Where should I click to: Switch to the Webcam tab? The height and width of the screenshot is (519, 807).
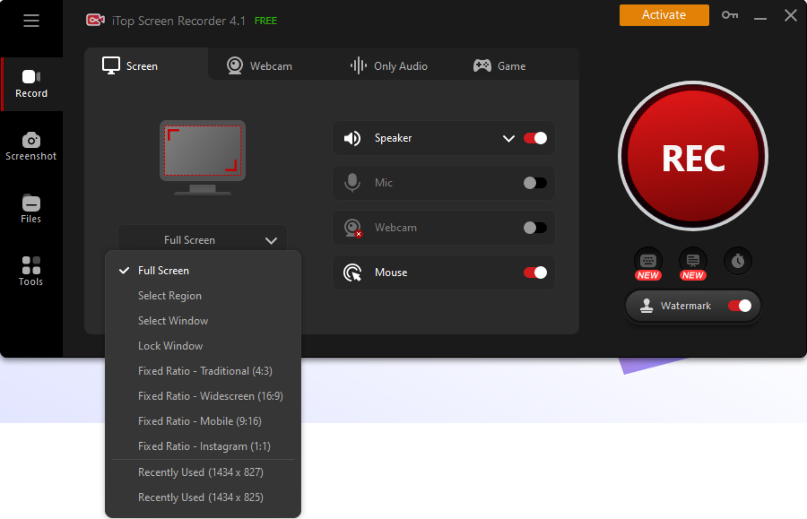click(260, 66)
